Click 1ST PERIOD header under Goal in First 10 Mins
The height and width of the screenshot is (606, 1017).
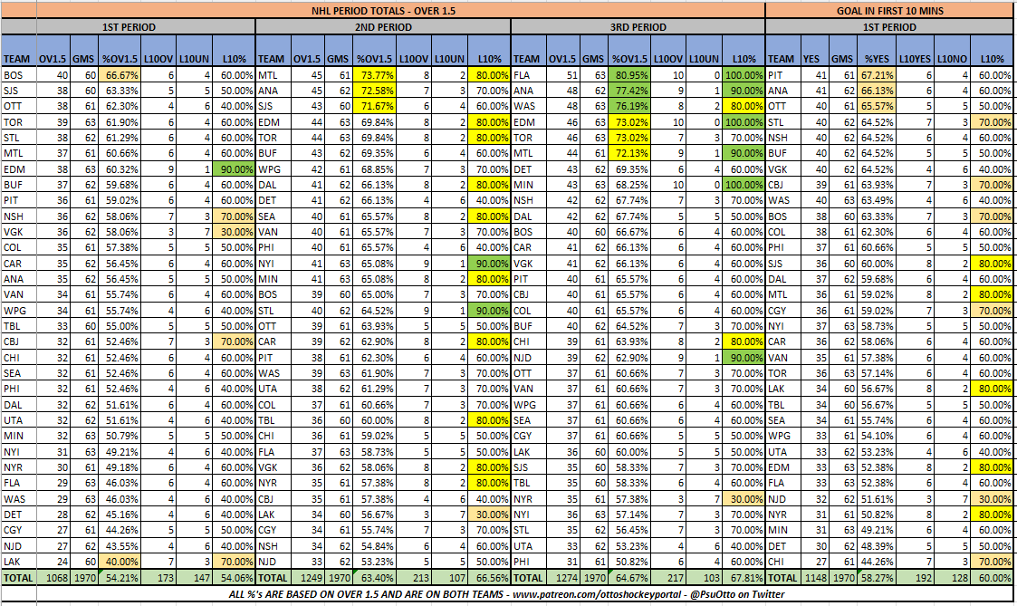coord(889,27)
